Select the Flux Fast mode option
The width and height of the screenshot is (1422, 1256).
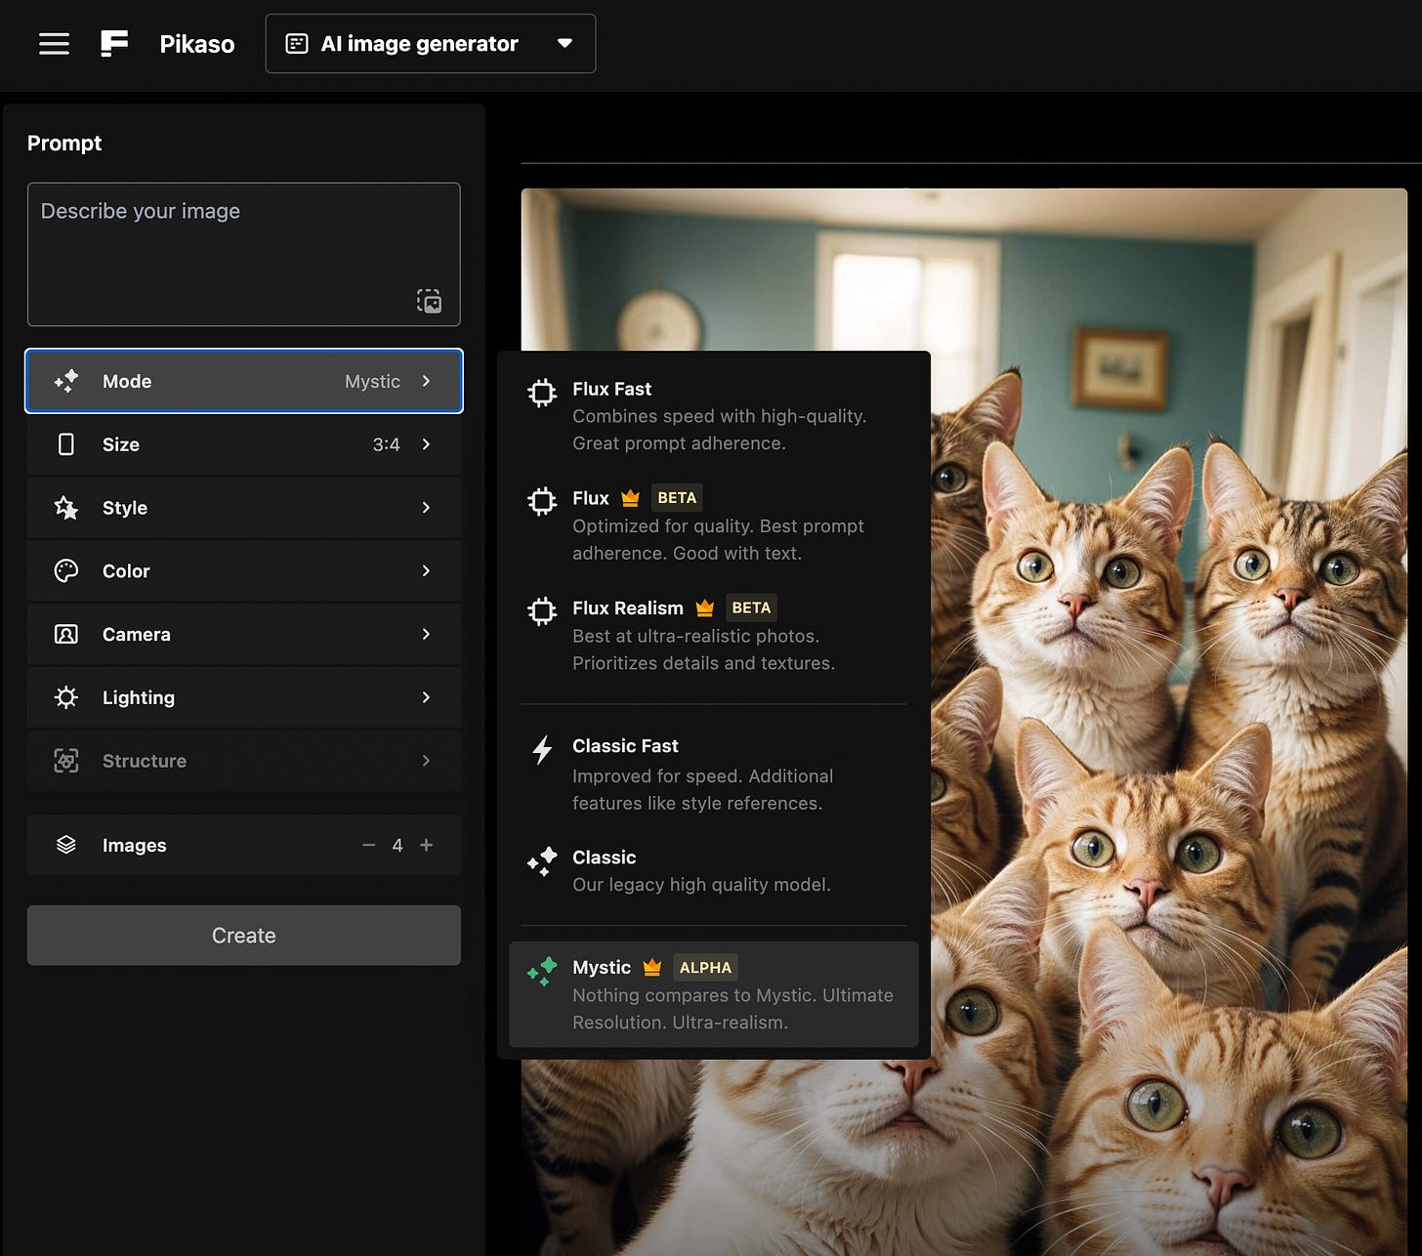click(714, 415)
